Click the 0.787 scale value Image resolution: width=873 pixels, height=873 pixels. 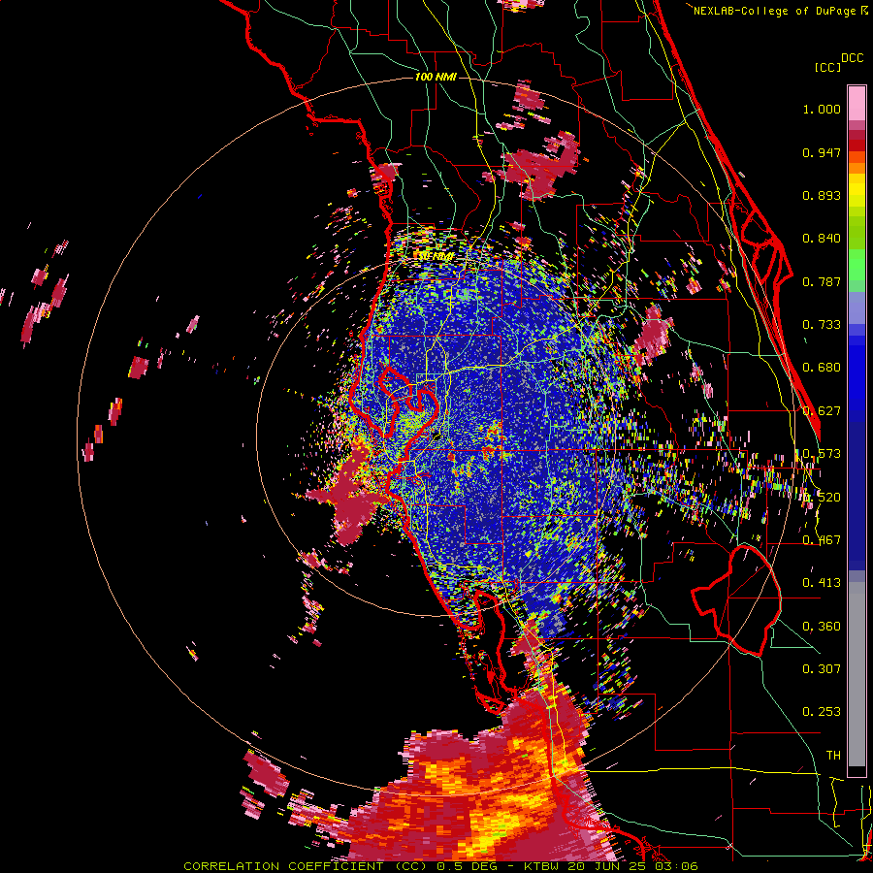822,282
